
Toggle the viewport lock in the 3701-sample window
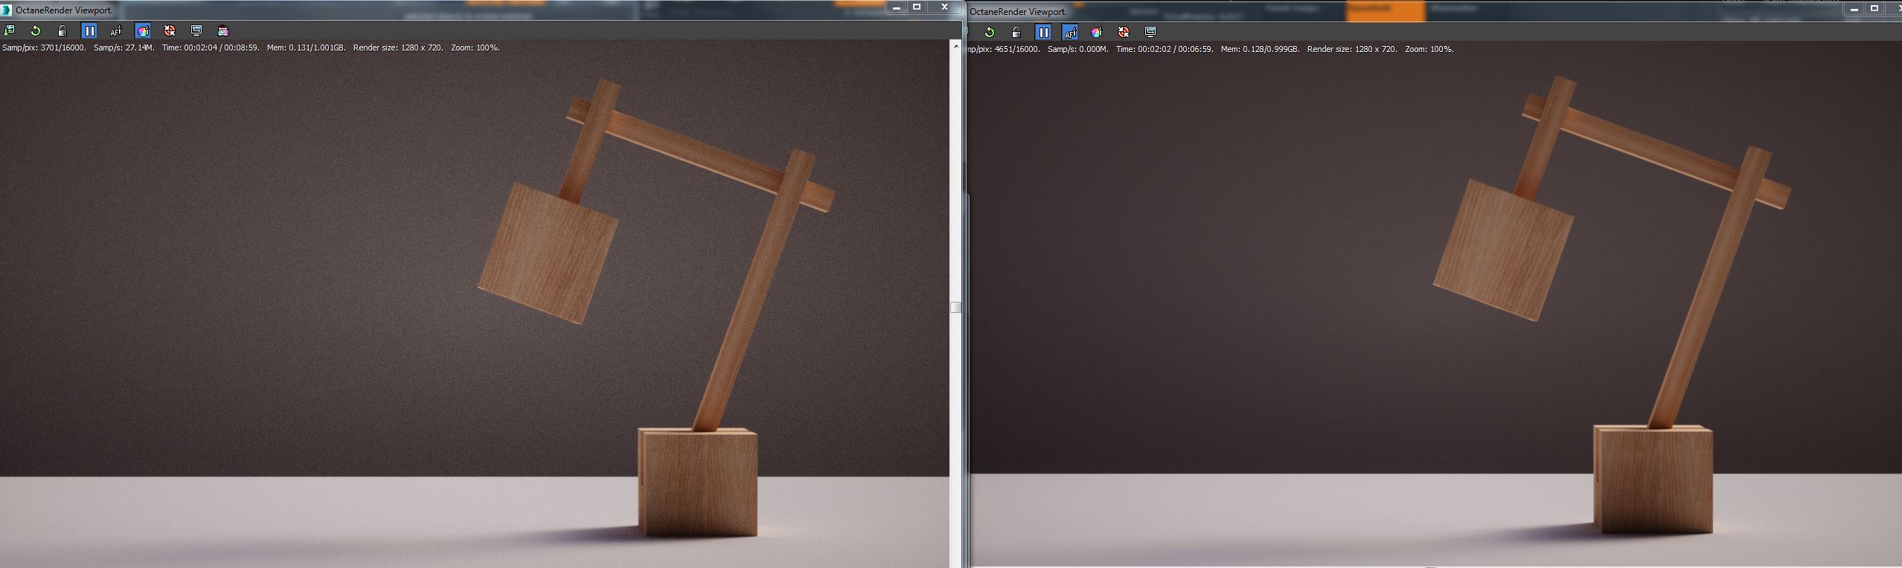coord(63,30)
